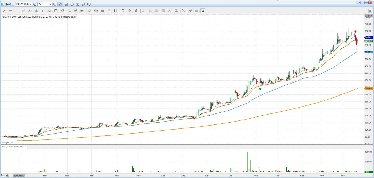Toggle the magnet snap mode button
Image resolution: width=374 pixels, height=178 pixels.
(203, 11)
